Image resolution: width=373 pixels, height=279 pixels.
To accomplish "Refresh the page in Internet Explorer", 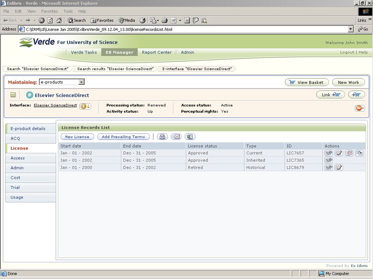I will tap(50, 21).
